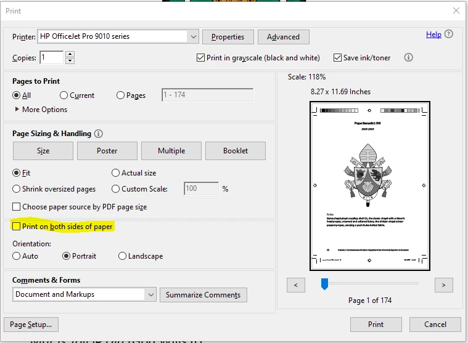This screenshot has height=343, width=468.
Task: Open Page Setup dialog
Action: (31, 325)
